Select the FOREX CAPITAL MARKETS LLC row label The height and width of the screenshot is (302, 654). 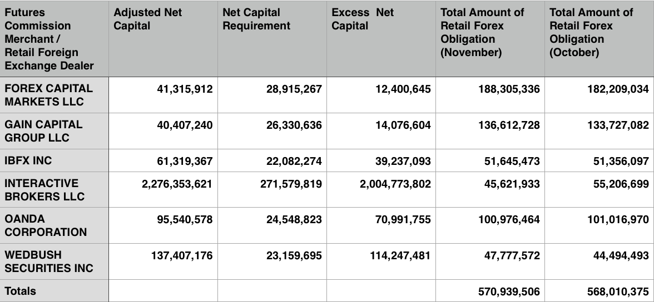point(49,95)
